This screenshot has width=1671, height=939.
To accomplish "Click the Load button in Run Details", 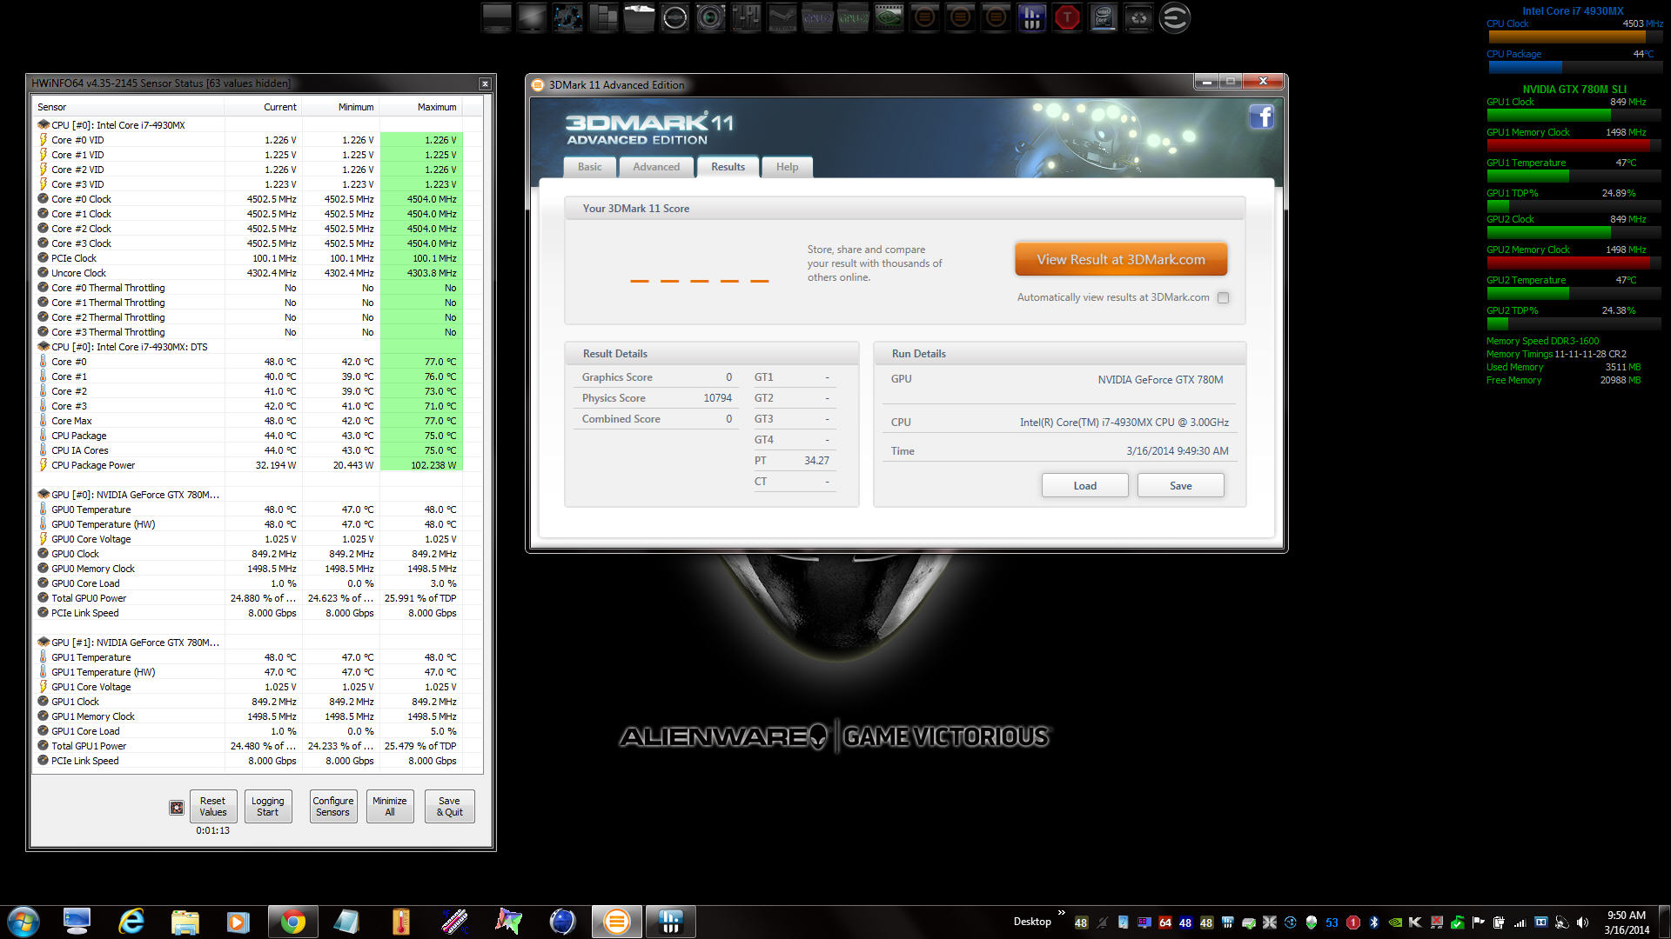I will (x=1084, y=485).
